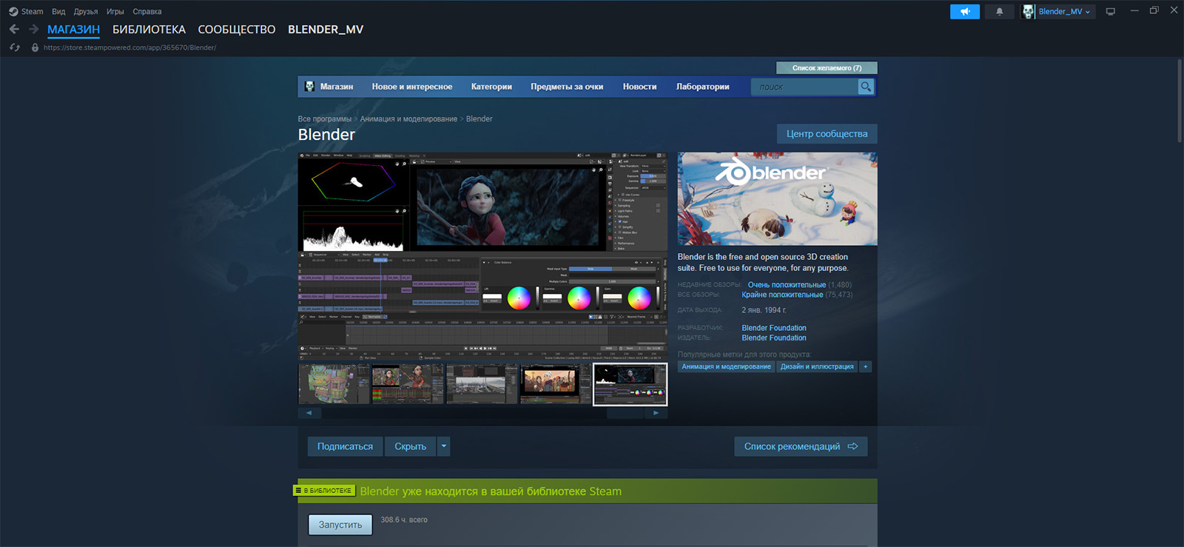1184x547 pixels.
Task: Switch to the МАГАЗИН tab
Action: click(73, 30)
